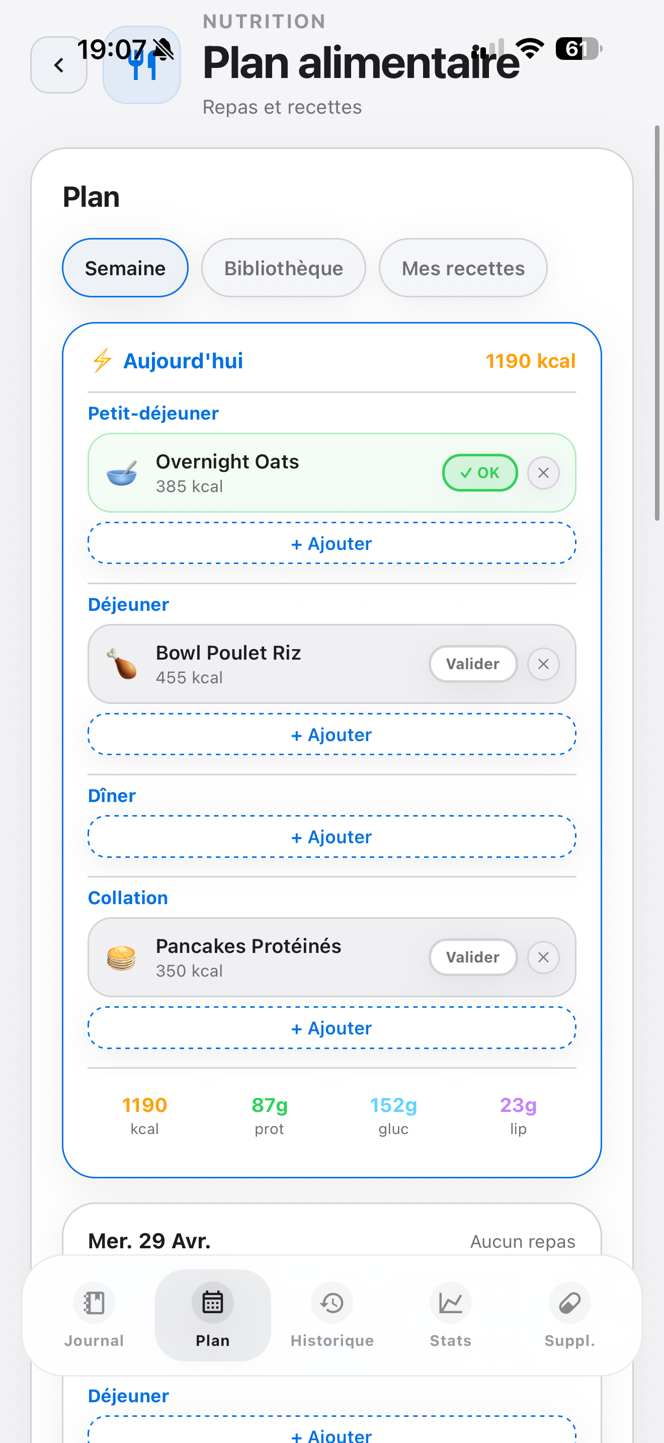Tap the back chevron button

[x=58, y=65]
